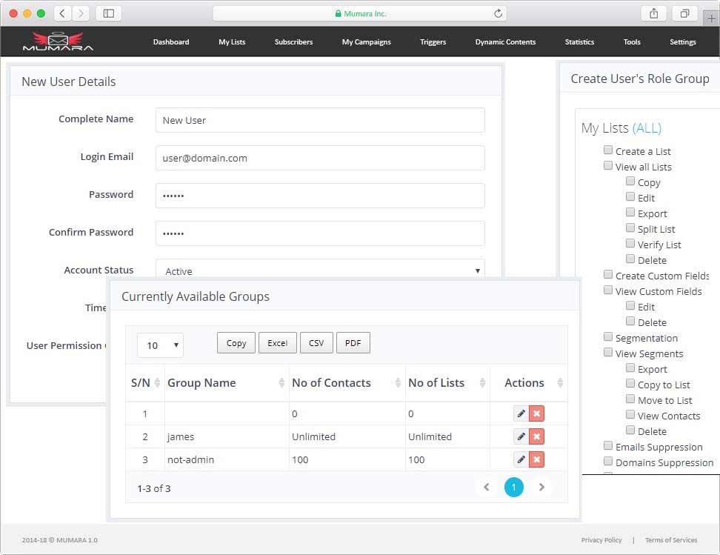Sort the No of Contacts column
Viewport: 720px width, 555px height.
coord(333,383)
